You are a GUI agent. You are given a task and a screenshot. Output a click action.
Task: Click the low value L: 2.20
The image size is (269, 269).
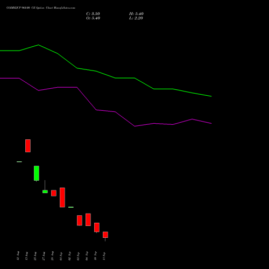[136, 18]
